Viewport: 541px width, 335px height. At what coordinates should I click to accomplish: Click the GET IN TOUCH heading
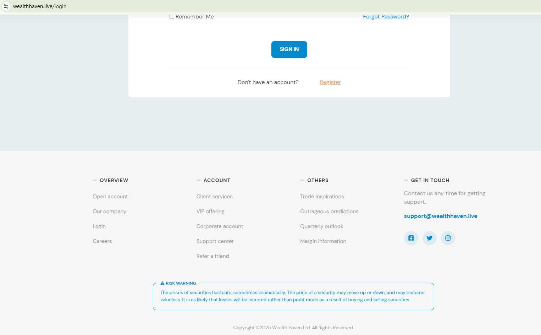(x=430, y=180)
